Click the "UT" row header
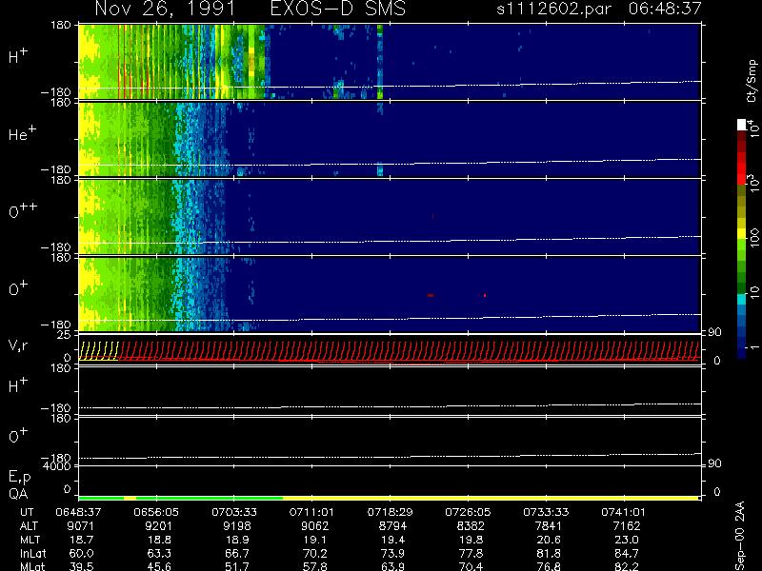The width and height of the screenshot is (762, 571). tap(28, 512)
